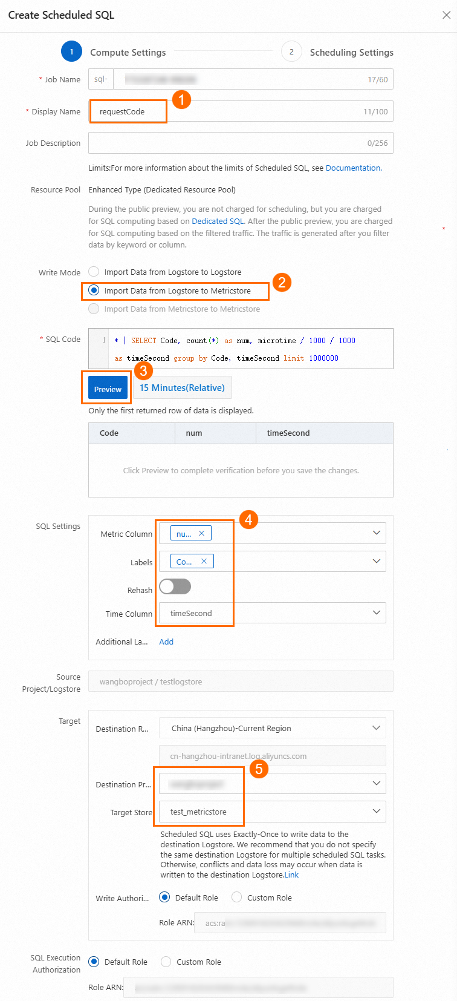The height and width of the screenshot is (1001, 457).
Task: Remove the num tag from Metric Column
Action: click(x=201, y=533)
